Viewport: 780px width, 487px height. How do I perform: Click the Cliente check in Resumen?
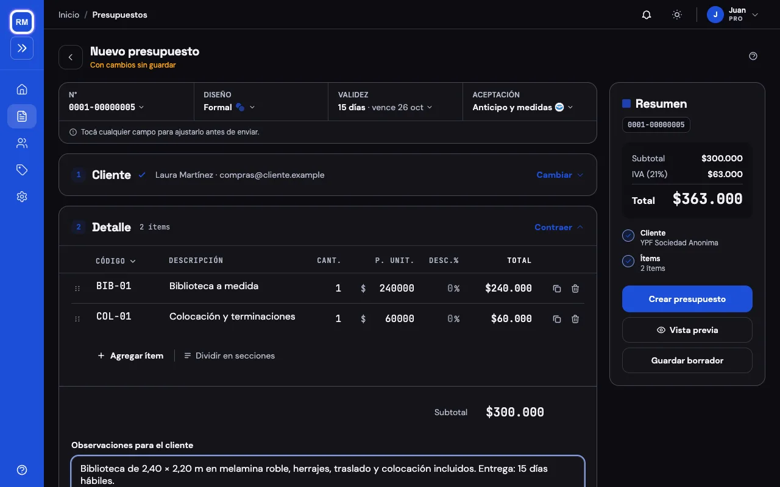pos(628,236)
